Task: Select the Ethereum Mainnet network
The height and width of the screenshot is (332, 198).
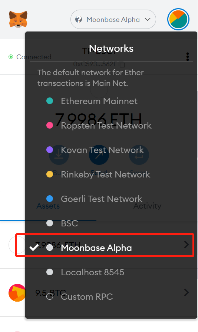Action: coord(99,101)
